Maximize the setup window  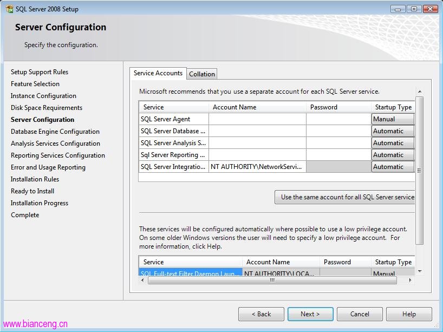click(414, 9)
